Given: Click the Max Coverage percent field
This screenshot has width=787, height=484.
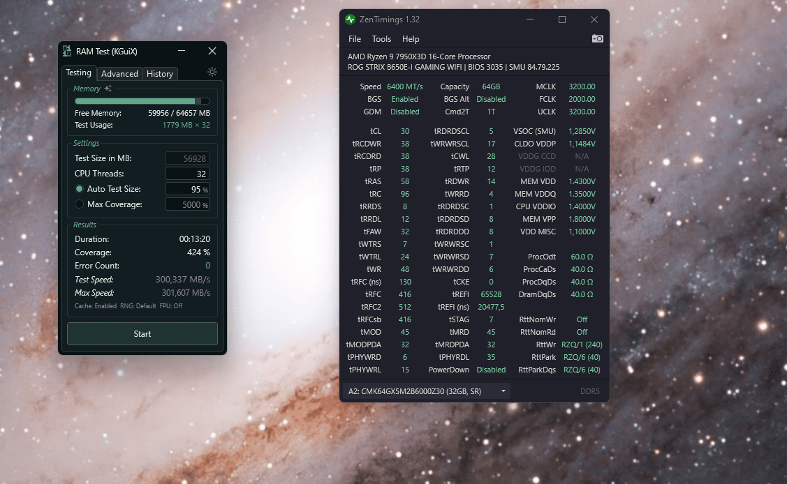Looking at the screenshot, I should coord(187,204).
